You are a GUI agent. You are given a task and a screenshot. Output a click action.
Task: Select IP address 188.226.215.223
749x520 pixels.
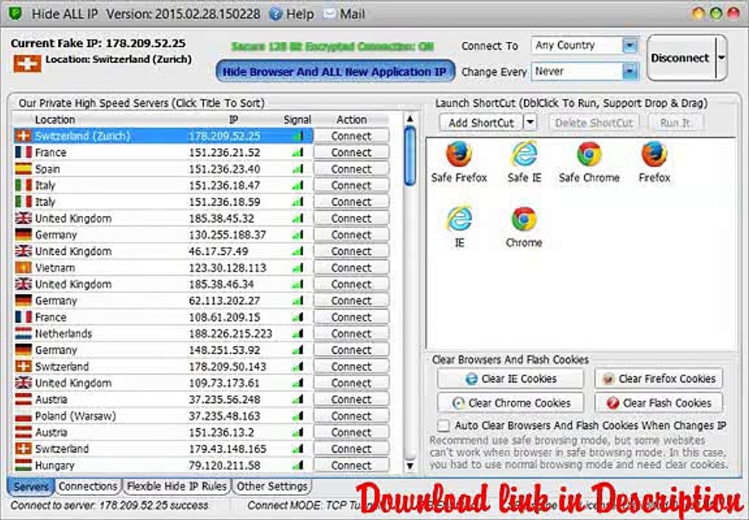tap(231, 334)
